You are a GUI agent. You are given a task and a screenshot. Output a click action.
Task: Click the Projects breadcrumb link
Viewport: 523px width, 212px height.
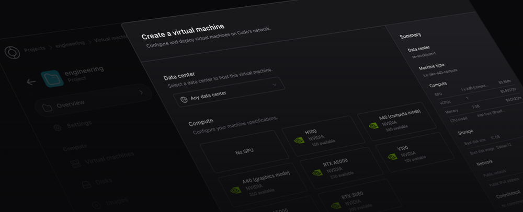[35, 49]
